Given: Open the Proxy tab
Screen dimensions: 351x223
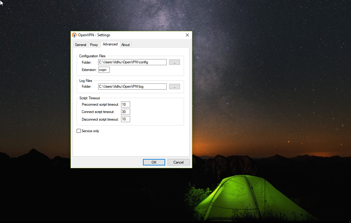Looking at the screenshot, I should 94,44.
